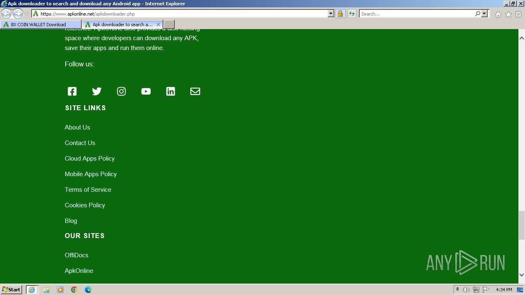Click the Action Center flag icon
Image resolution: width=525 pixels, height=295 pixels.
(486, 290)
